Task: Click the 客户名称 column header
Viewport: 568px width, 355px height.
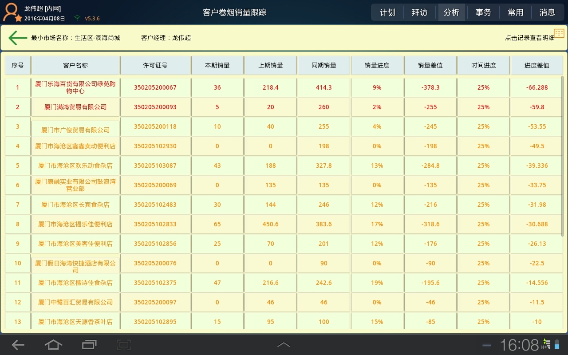Action: click(75, 65)
